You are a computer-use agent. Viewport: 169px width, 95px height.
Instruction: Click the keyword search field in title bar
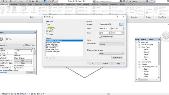pyautogui.click(x=107, y=1)
